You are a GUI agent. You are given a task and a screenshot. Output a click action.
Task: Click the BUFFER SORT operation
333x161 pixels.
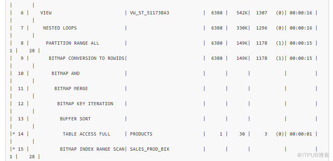click(x=75, y=119)
